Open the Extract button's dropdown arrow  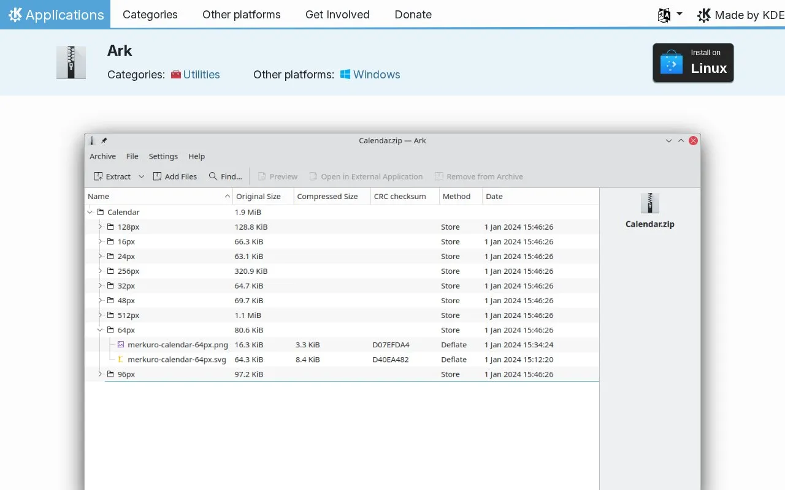click(141, 176)
